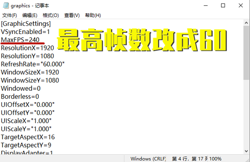Click Windows (CRLF) in the status bar
Image resolution: width=250 pixels, height=162 pixels.
(x=148, y=158)
